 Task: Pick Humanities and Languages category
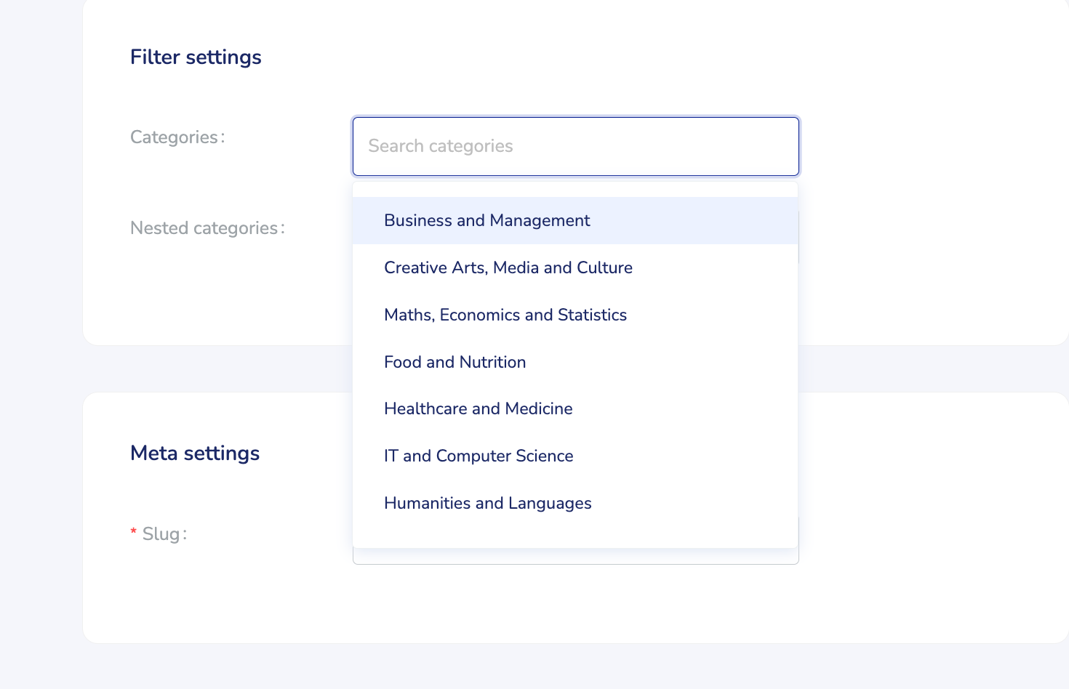[487, 504]
